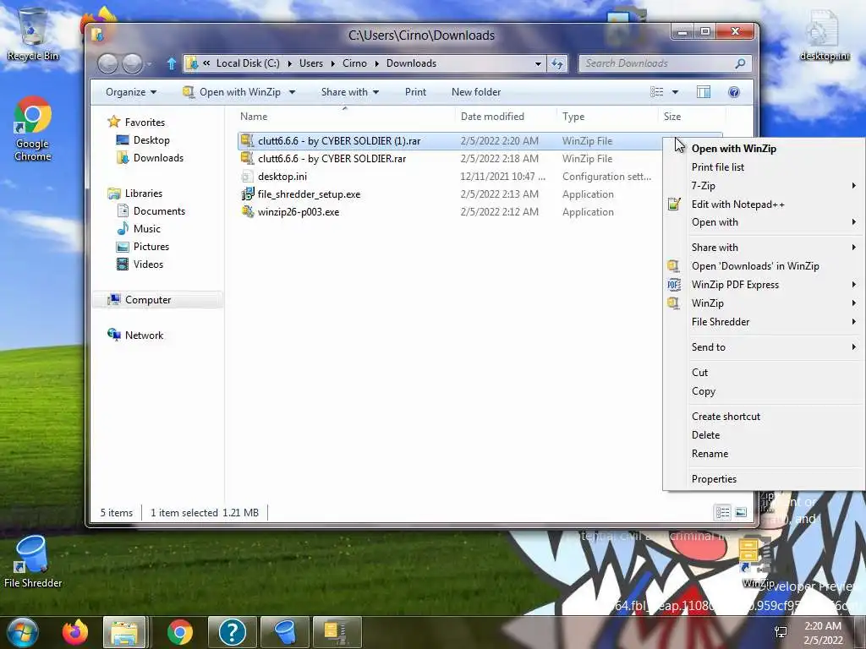Choose Delete in the context menu

[x=705, y=435]
